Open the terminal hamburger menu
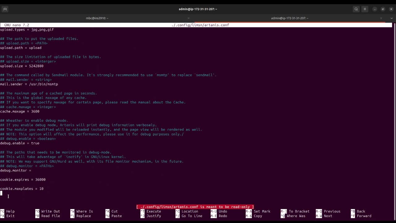The width and height of the screenshot is (396, 223). click(365, 9)
